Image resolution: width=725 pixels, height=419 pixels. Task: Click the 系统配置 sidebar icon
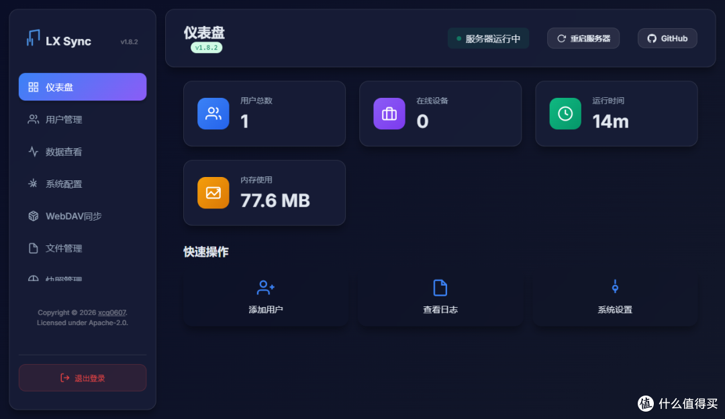pyautogui.click(x=33, y=184)
